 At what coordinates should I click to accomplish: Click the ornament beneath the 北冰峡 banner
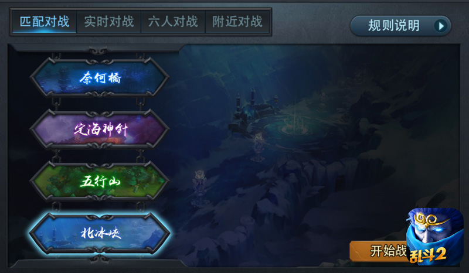point(98,259)
